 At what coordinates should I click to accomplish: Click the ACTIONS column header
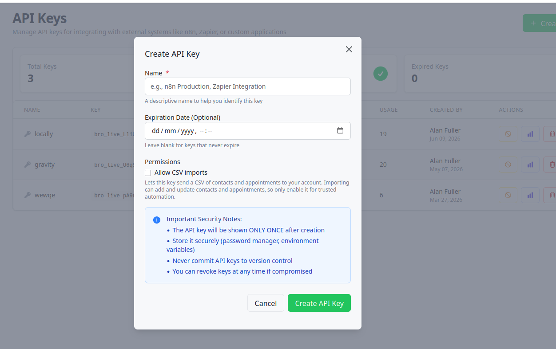[x=511, y=110]
